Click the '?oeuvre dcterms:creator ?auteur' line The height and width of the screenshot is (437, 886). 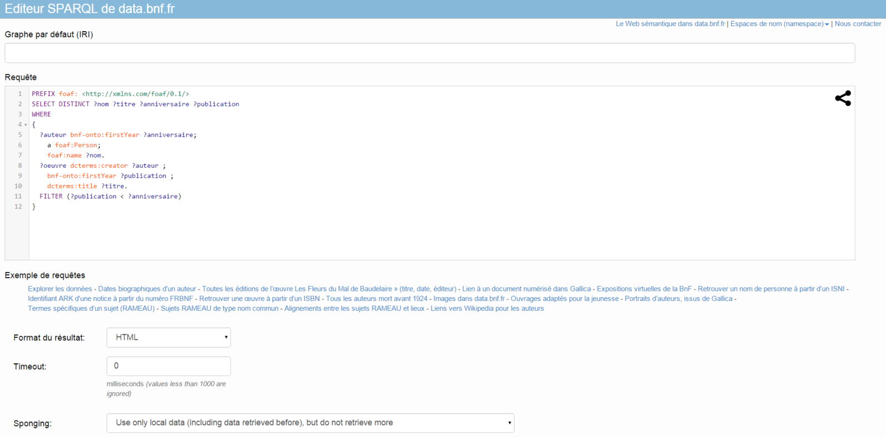pyautogui.click(x=102, y=166)
